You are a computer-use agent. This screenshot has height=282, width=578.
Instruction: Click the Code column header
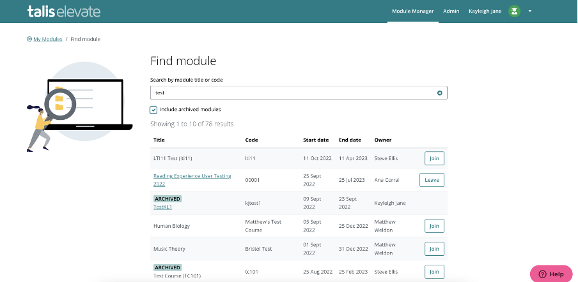[251, 140]
